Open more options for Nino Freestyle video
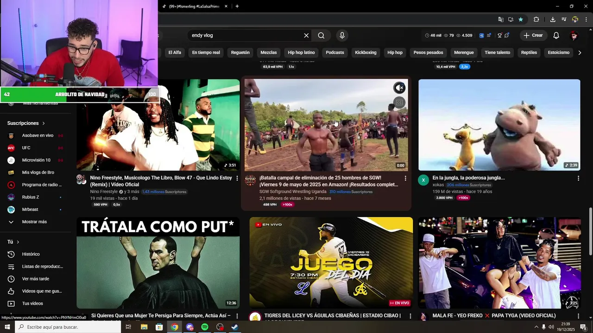The image size is (593, 333). click(x=237, y=178)
